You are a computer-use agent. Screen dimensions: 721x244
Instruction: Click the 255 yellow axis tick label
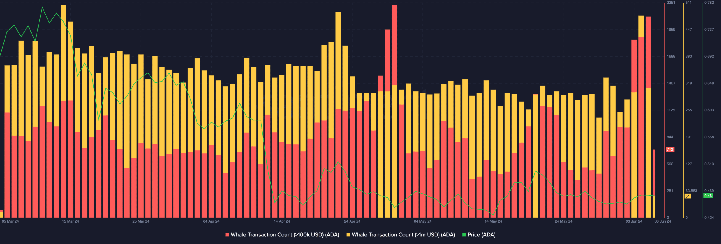[x=689, y=110]
